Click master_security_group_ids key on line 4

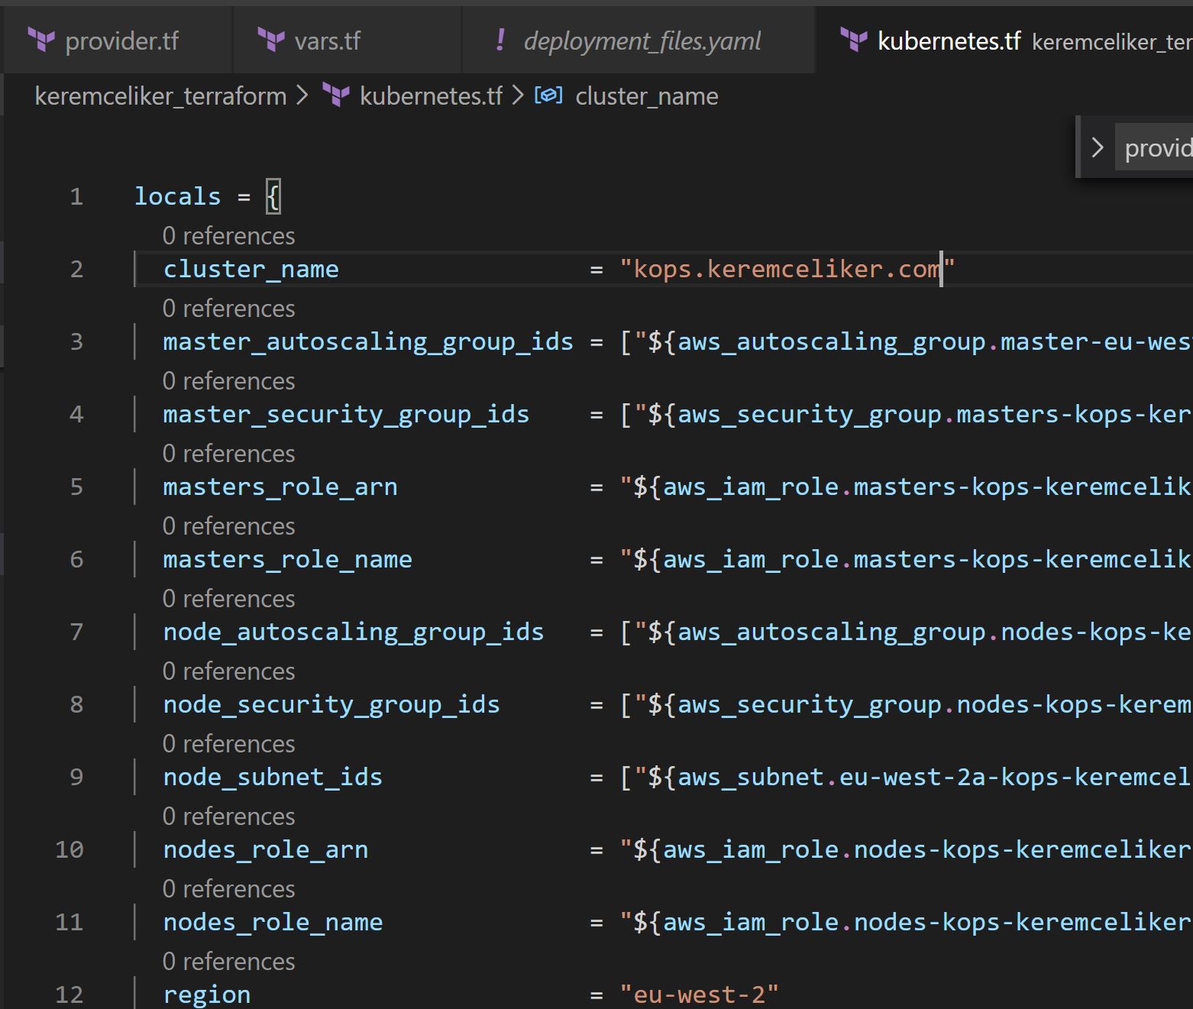coord(346,414)
